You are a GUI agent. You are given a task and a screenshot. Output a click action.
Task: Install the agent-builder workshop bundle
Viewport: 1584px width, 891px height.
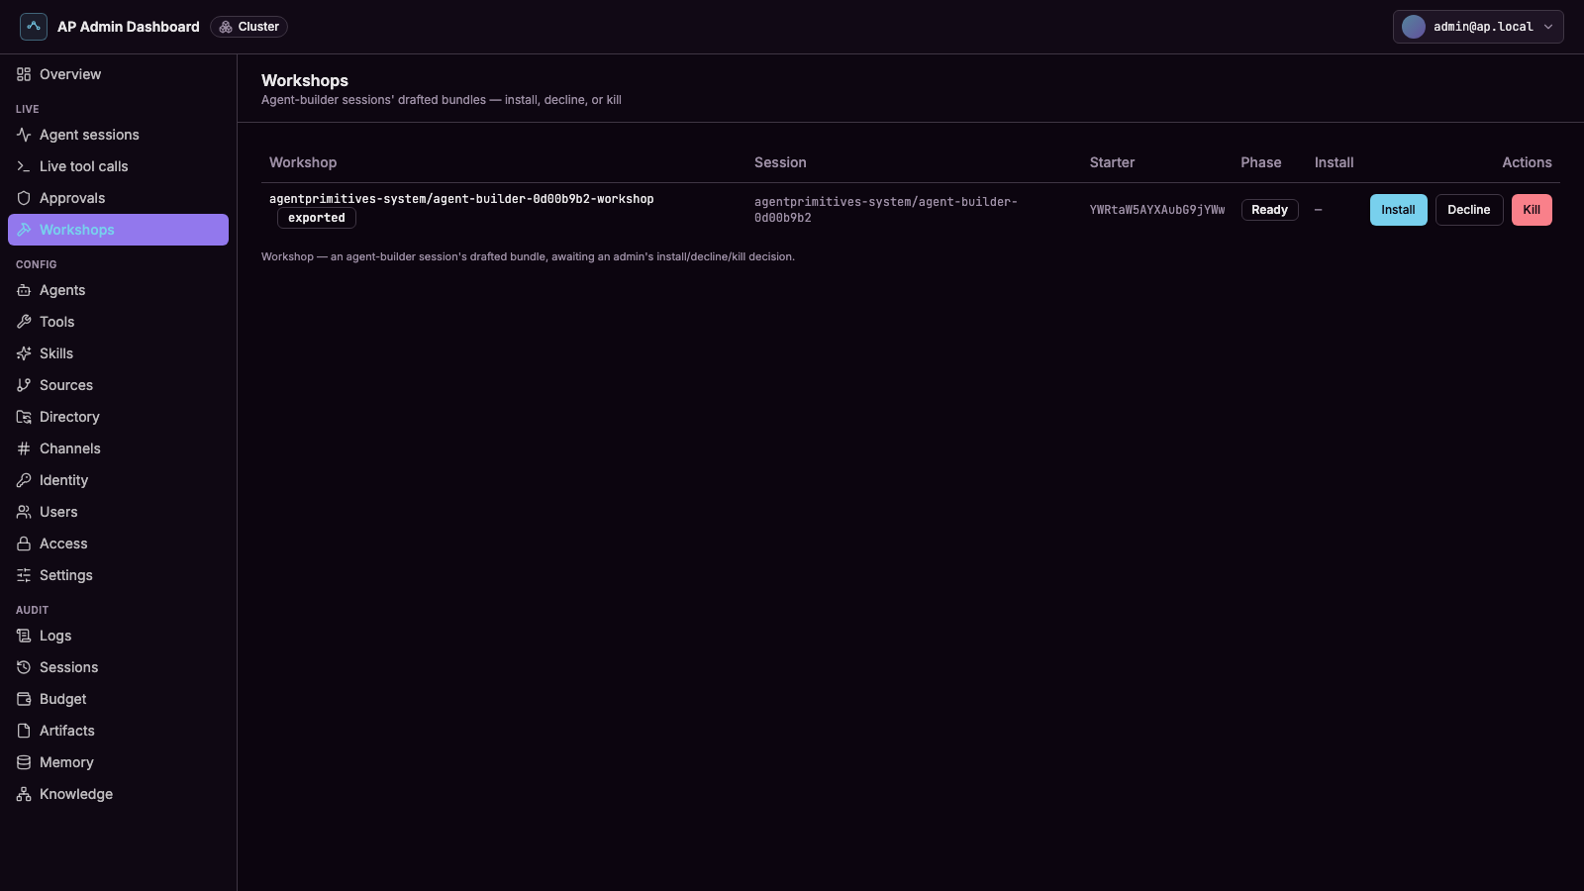point(1398,210)
